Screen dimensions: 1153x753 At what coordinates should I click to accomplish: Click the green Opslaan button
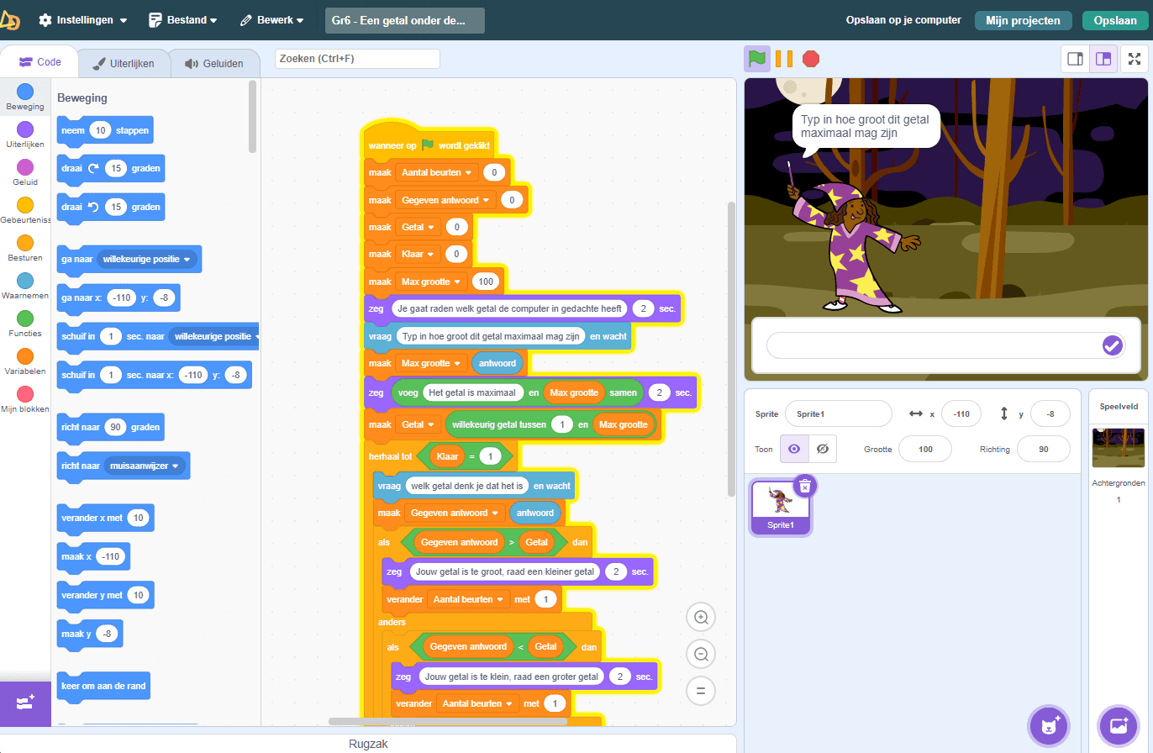pyautogui.click(x=1115, y=20)
